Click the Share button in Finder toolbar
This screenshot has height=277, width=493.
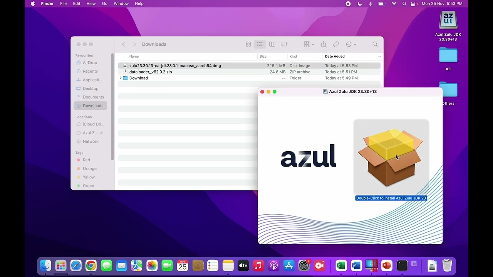tap(324, 44)
